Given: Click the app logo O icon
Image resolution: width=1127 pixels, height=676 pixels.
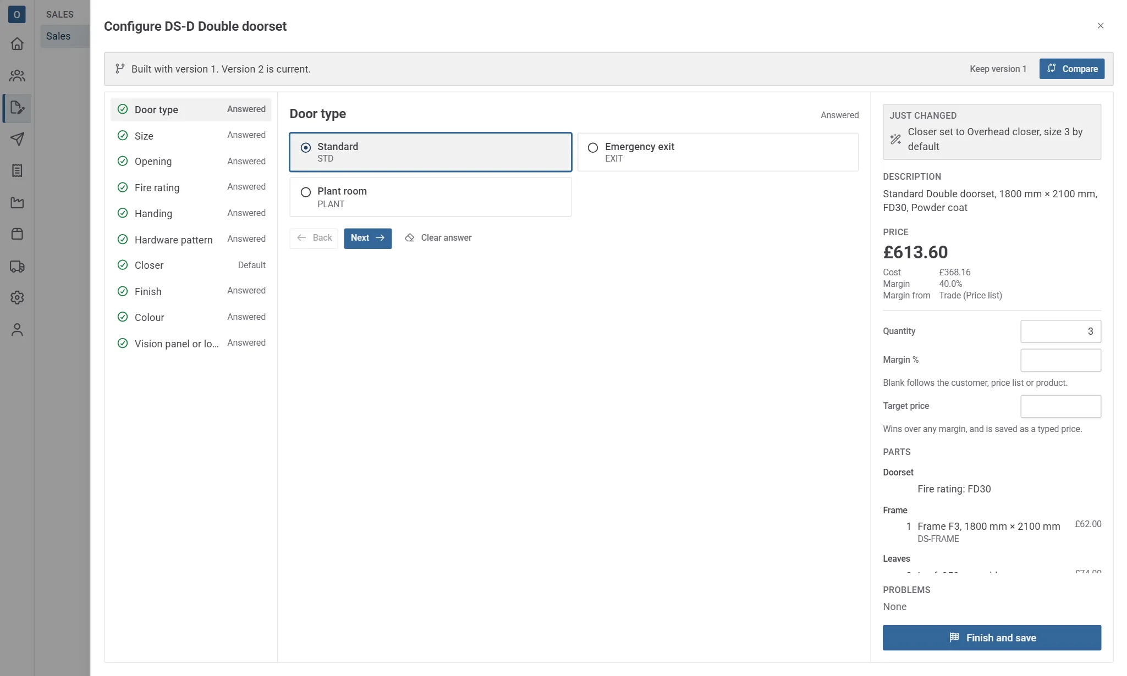Looking at the screenshot, I should [x=17, y=14].
